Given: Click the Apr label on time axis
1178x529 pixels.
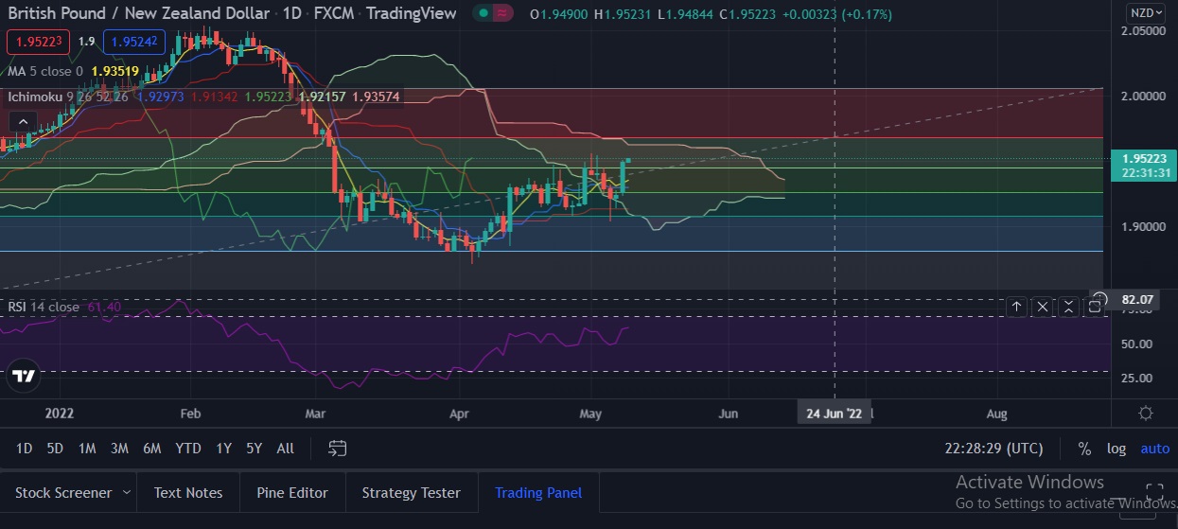Looking at the screenshot, I should 459,414.
